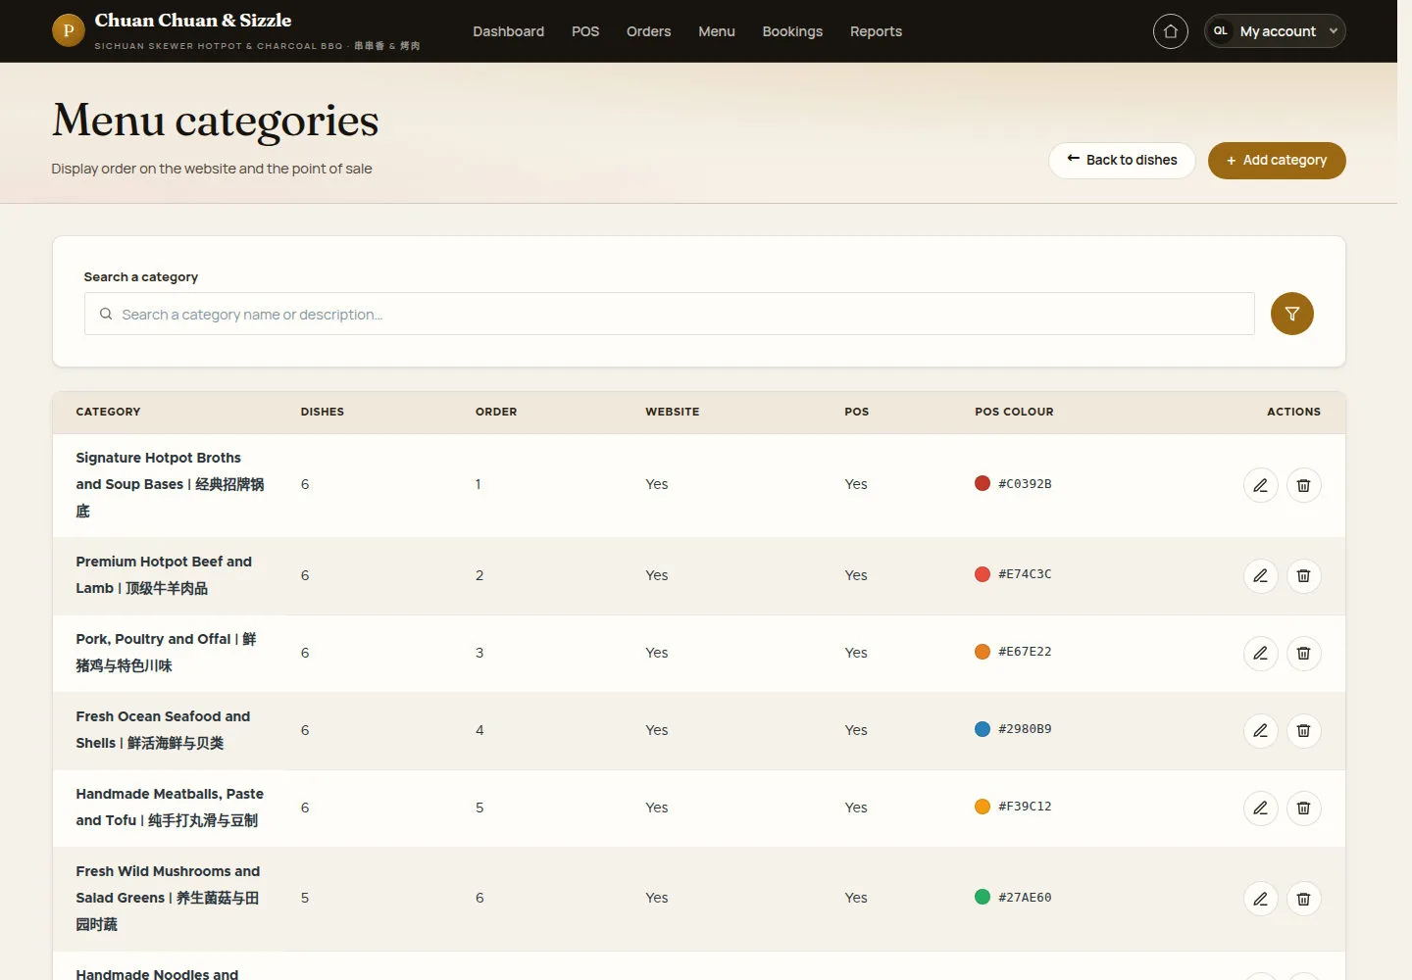Delete the Fresh Wild Mushrooms and Salad Greens category
Viewport: 1412px width, 980px height.
pyautogui.click(x=1303, y=899)
